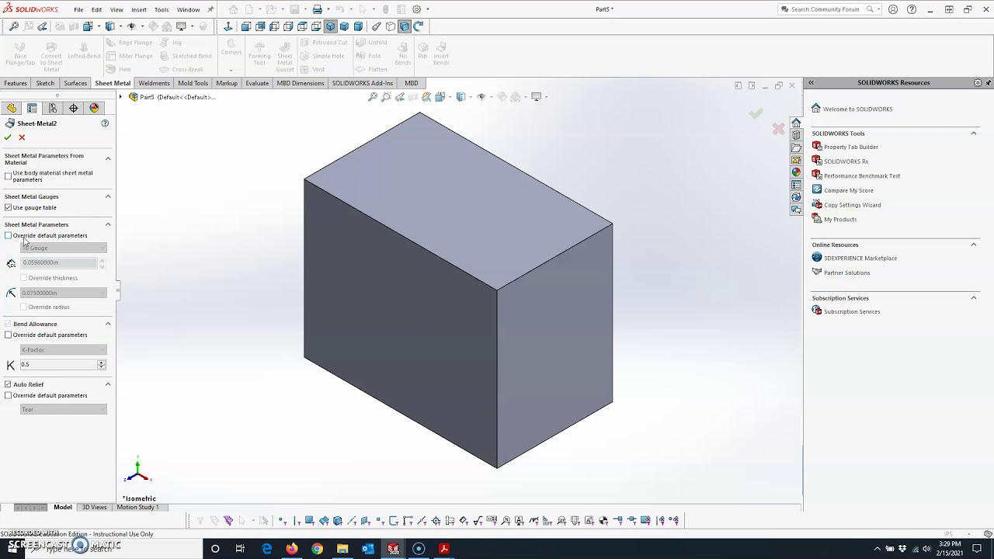Toggle the Auto Relief section checkbox
This screenshot has width=994, height=559.
click(8, 384)
